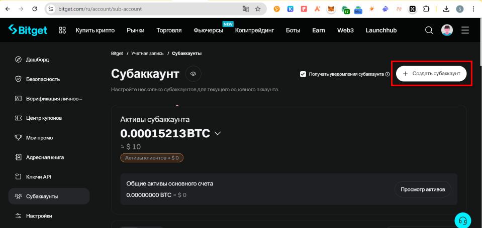Click the browser address bar URL

tap(100, 9)
